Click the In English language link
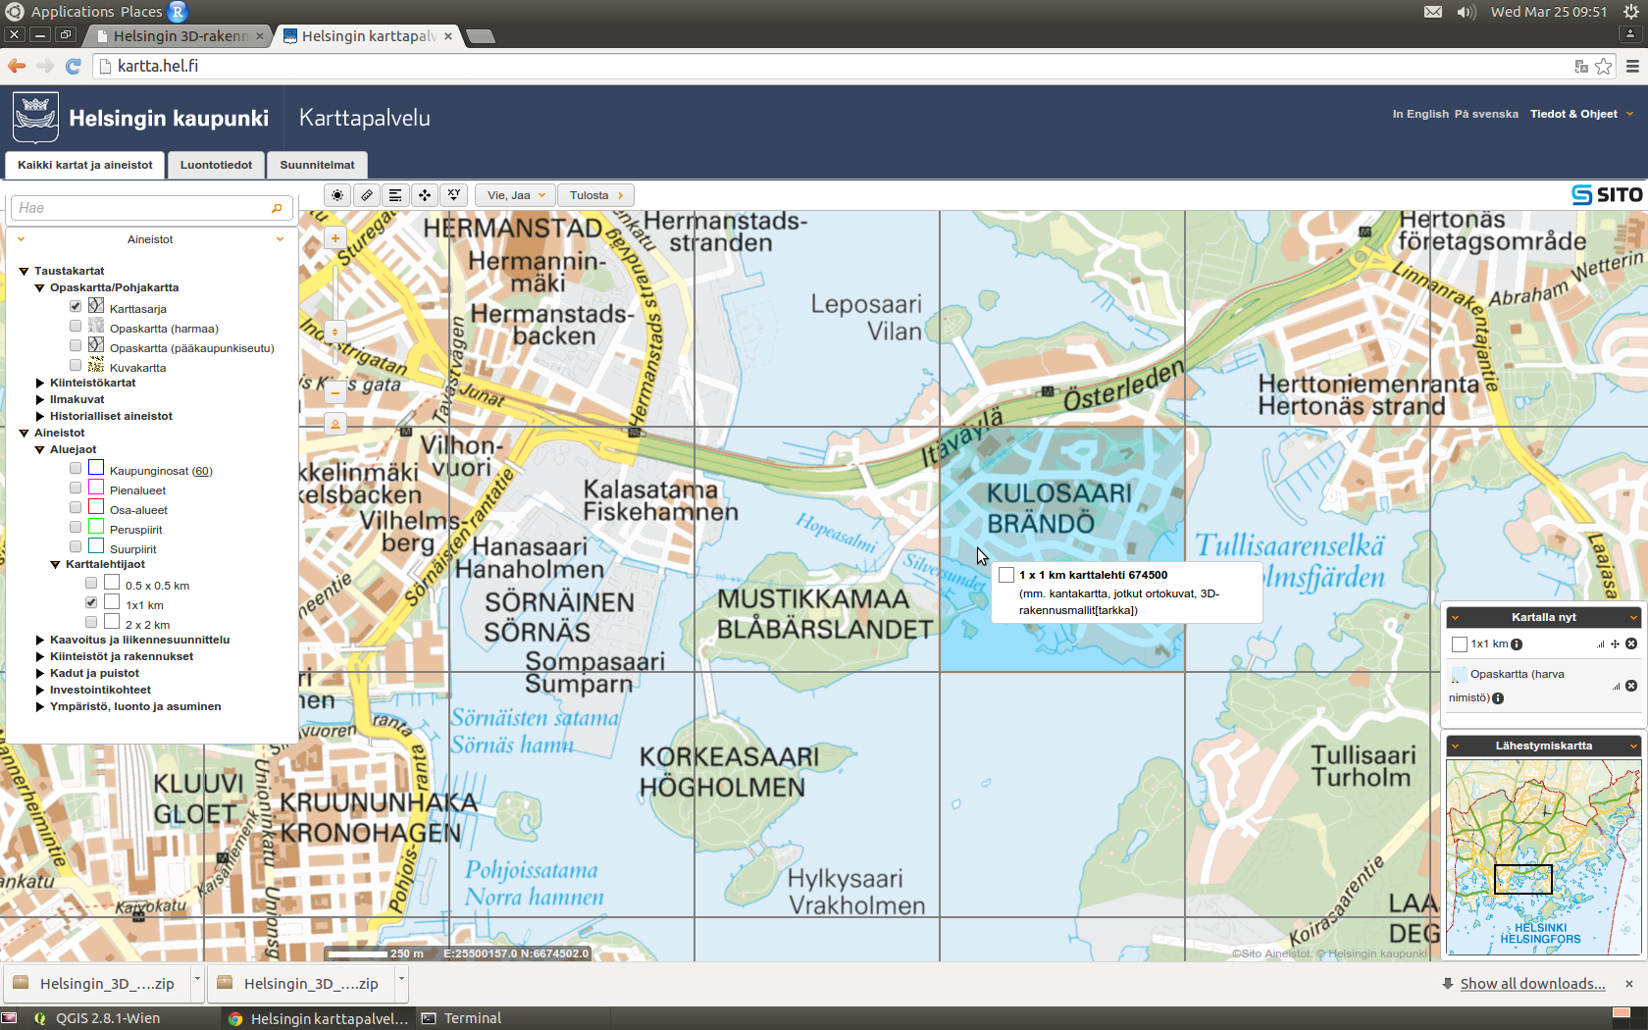Screen dimensions: 1648x1030 pos(1419,114)
